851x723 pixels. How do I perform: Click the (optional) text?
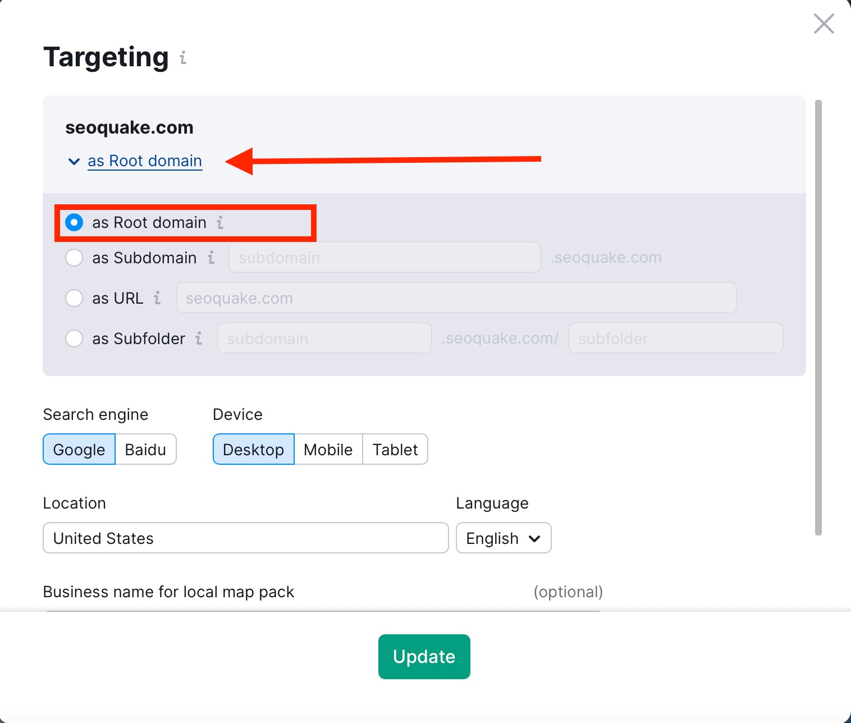pos(568,592)
